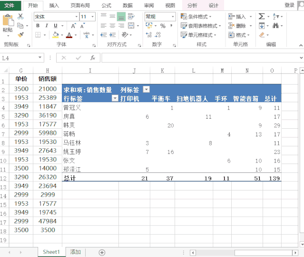Apply percent style
The height and width of the screenshot is (257, 304).
coord(163,26)
